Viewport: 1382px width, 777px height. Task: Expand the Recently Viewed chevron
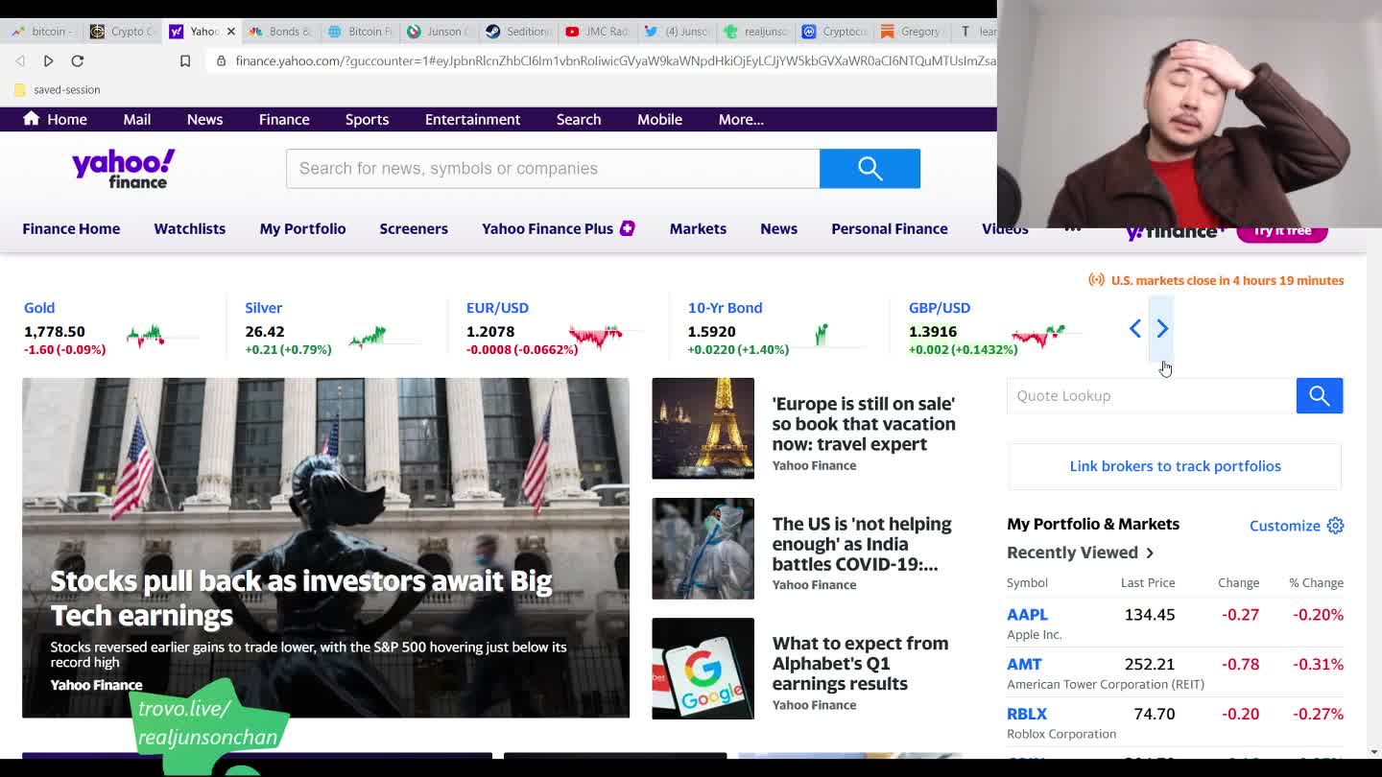[x=1150, y=553]
